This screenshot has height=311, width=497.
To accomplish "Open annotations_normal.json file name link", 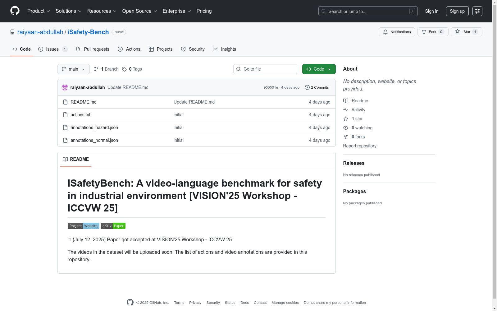I will point(94,140).
